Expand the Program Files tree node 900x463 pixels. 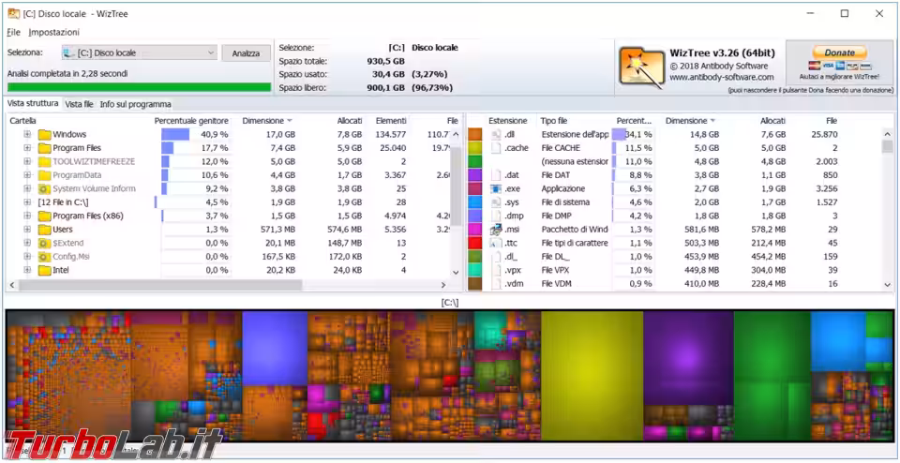pos(27,148)
